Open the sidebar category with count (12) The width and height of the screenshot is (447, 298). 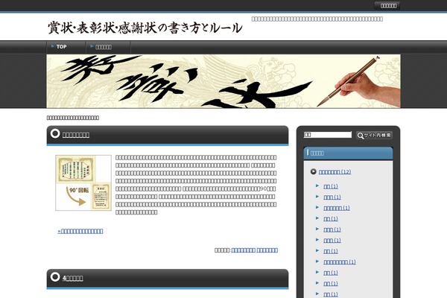click(335, 171)
